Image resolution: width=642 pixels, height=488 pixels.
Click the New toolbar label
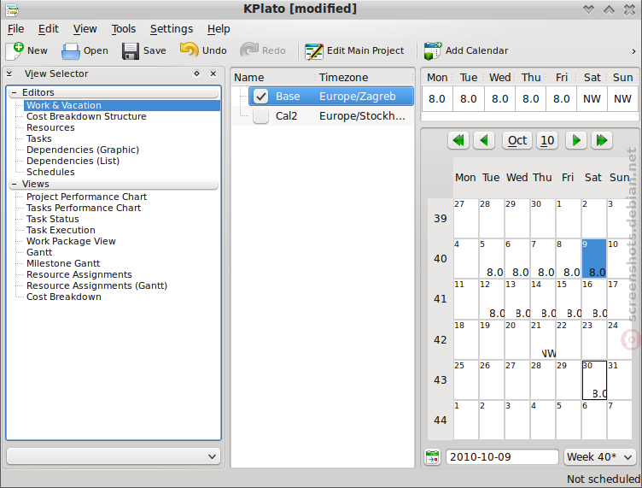(38, 50)
